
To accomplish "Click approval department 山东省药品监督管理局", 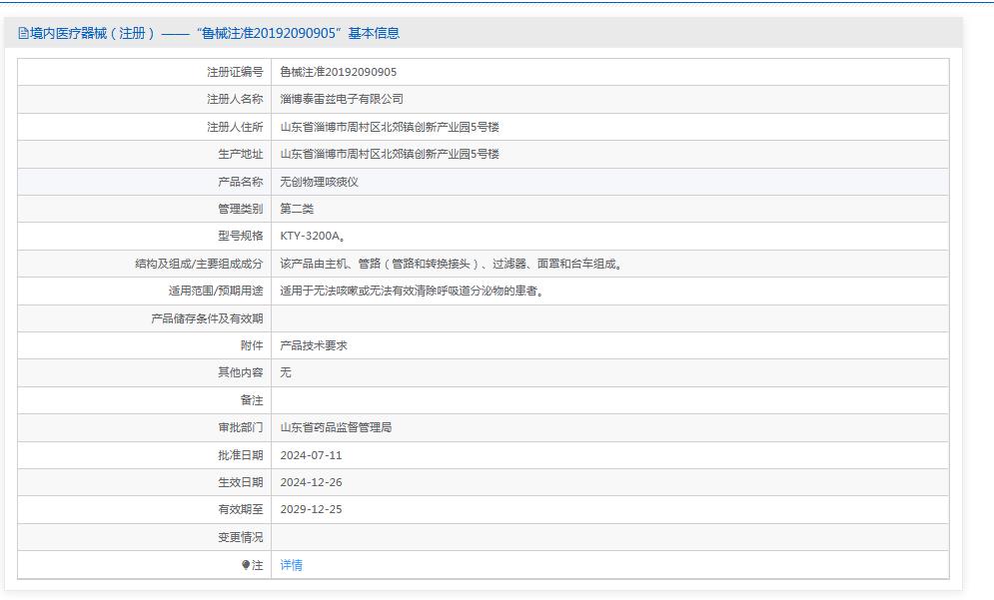I will 336,427.
